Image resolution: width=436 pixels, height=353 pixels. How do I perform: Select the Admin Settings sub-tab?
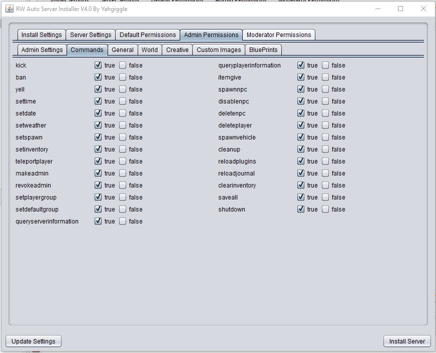coord(42,50)
